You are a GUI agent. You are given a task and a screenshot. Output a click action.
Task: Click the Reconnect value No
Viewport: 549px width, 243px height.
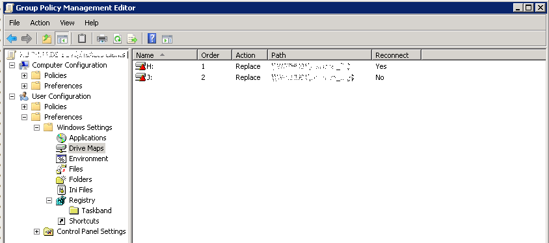[x=379, y=77]
